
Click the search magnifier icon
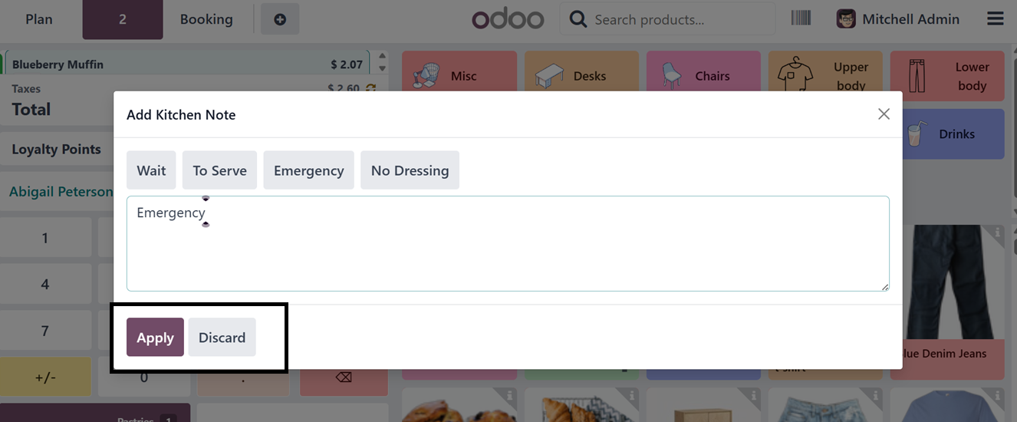pyautogui.click(x=578, y=19)
